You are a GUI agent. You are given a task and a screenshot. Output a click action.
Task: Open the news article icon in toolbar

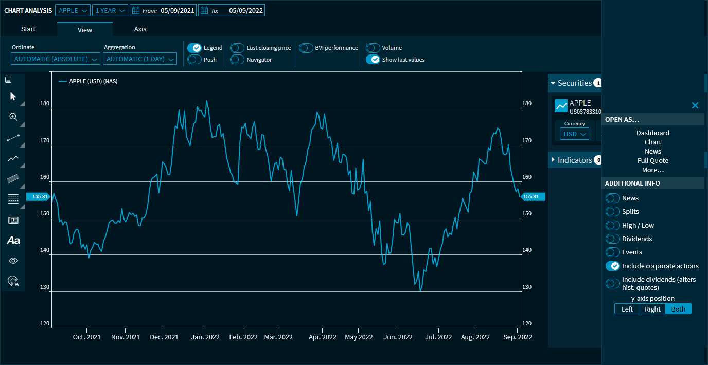(x=13, y=221)
